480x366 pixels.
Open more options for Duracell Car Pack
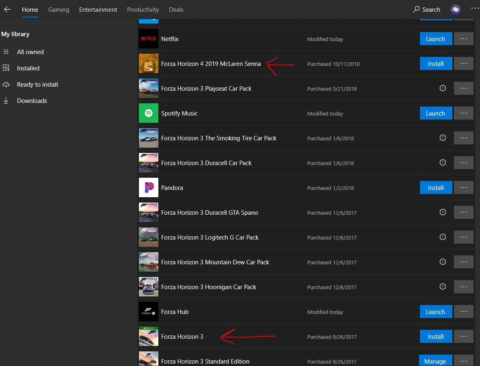pyautogui.click(x=464, y=163)
